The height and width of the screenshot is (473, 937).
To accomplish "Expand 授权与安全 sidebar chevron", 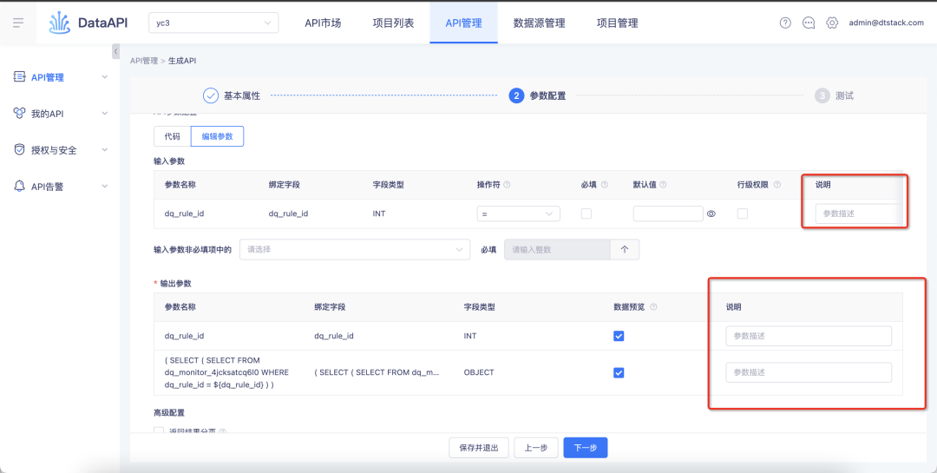I will click(105, 150).
